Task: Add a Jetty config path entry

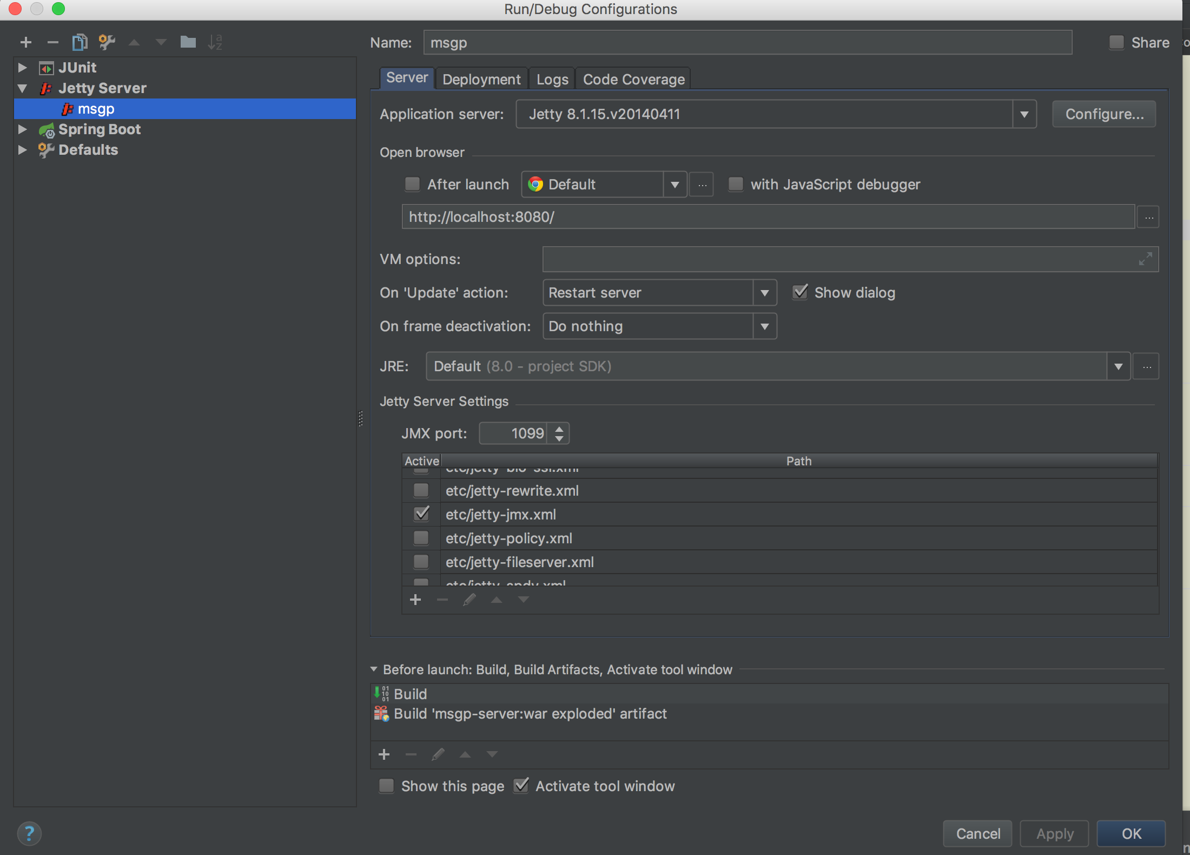Action: [415, 600]
